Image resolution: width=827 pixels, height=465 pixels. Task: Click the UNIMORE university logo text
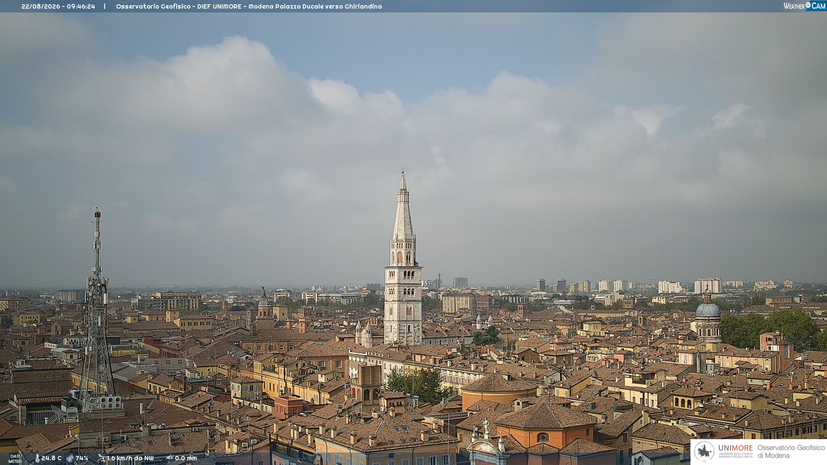coord(736,448)
